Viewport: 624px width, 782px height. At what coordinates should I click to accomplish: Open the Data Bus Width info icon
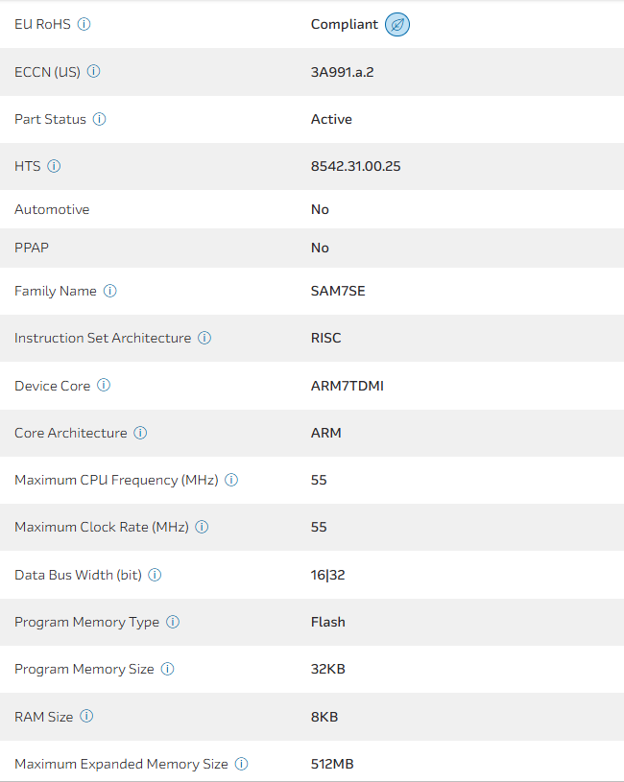pyautogui.click(x=155, y=575)
